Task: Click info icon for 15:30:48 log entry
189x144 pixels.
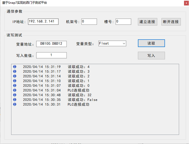Action: coord(14,95)
